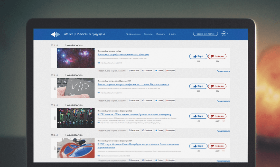
Task: Open Лента прогнозов menu item
Action: coord(133,34)
